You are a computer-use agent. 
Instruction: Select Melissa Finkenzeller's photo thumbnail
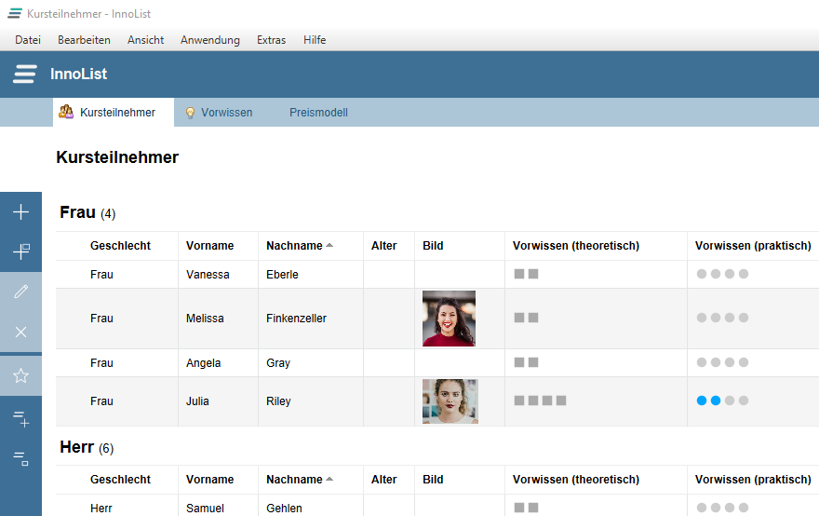click(450, 319)
